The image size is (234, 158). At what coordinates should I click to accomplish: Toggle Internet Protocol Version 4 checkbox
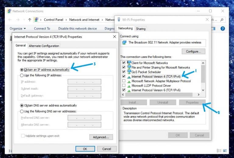tap(124, 76)
